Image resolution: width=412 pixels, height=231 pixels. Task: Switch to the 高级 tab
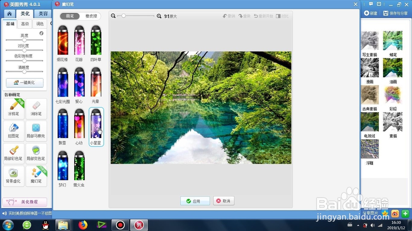pos(25,24)
